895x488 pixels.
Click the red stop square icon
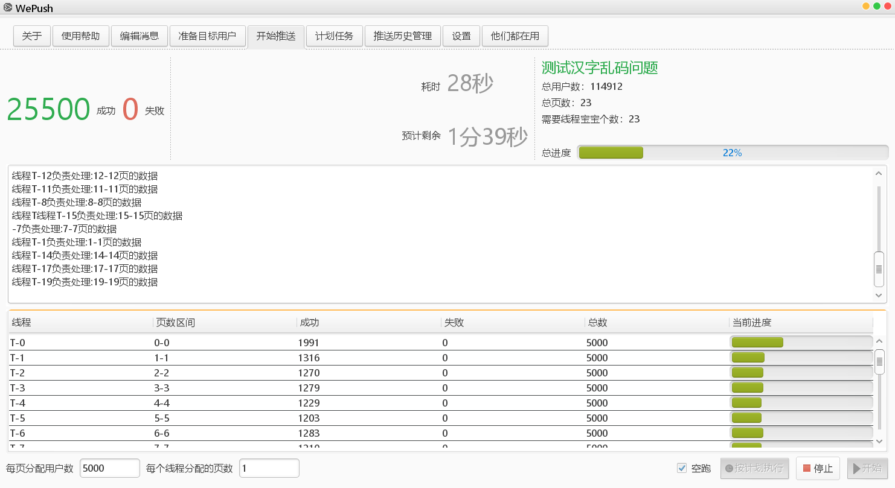coord(807,468)
